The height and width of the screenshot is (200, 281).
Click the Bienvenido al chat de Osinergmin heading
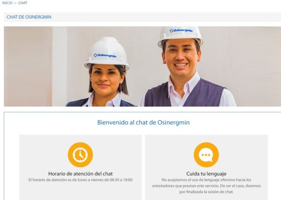point(143,122)
